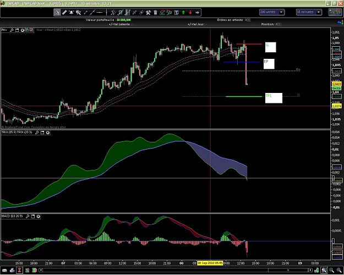This screenshot has height=275, width=344.
Task: Open the '15 minutes' timeframe dropdown
Action: 309,12
